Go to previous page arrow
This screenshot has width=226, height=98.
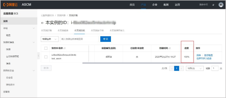coord(172,69)
